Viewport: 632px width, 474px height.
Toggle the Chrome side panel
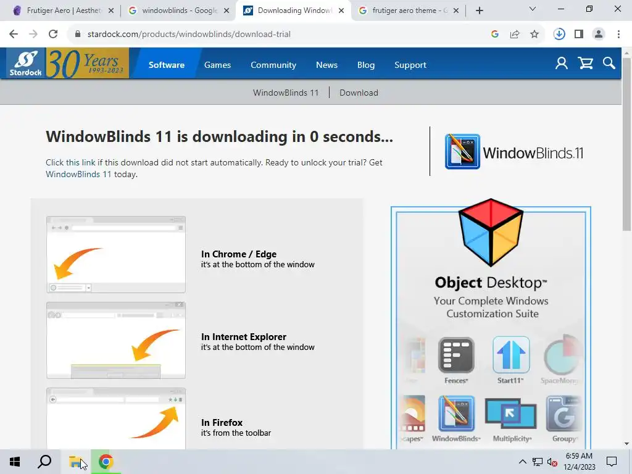pyautogui.click(x=579, y=35)
